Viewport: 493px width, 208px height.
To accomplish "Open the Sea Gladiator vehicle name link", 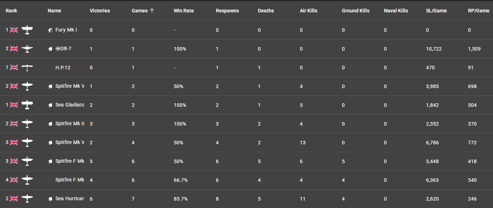I will (70, 105).
